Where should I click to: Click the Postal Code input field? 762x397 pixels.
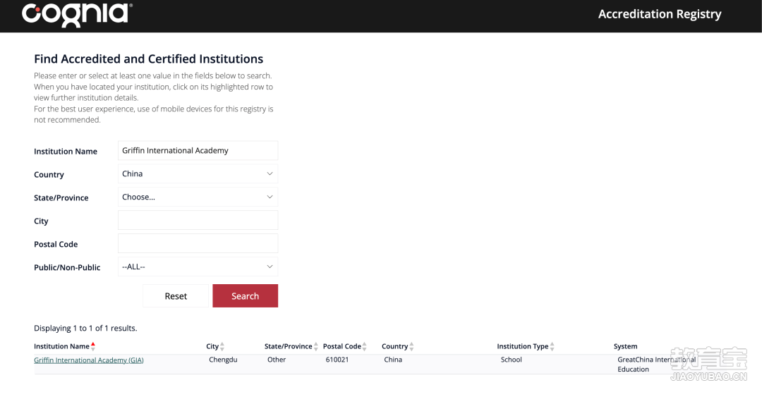coord(198,243)
